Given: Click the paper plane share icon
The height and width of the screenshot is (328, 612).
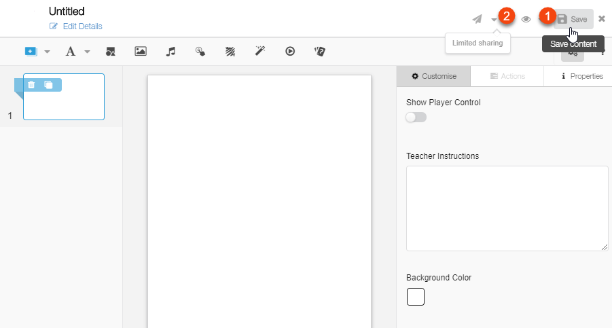Looking at the screenshot, I should [478, 19].
